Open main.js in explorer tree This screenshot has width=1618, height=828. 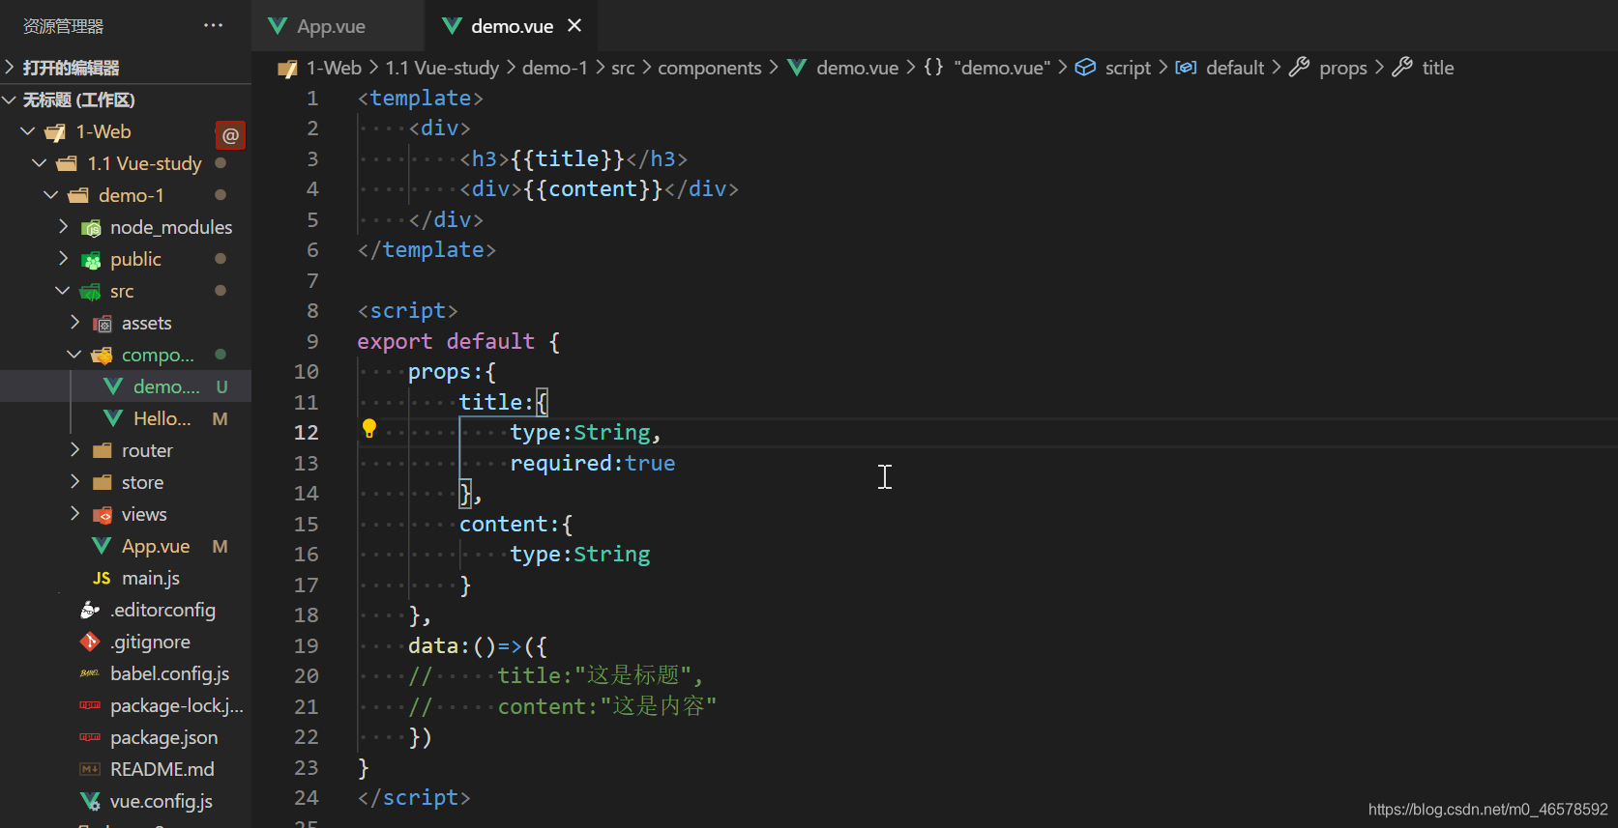point(126,578)
